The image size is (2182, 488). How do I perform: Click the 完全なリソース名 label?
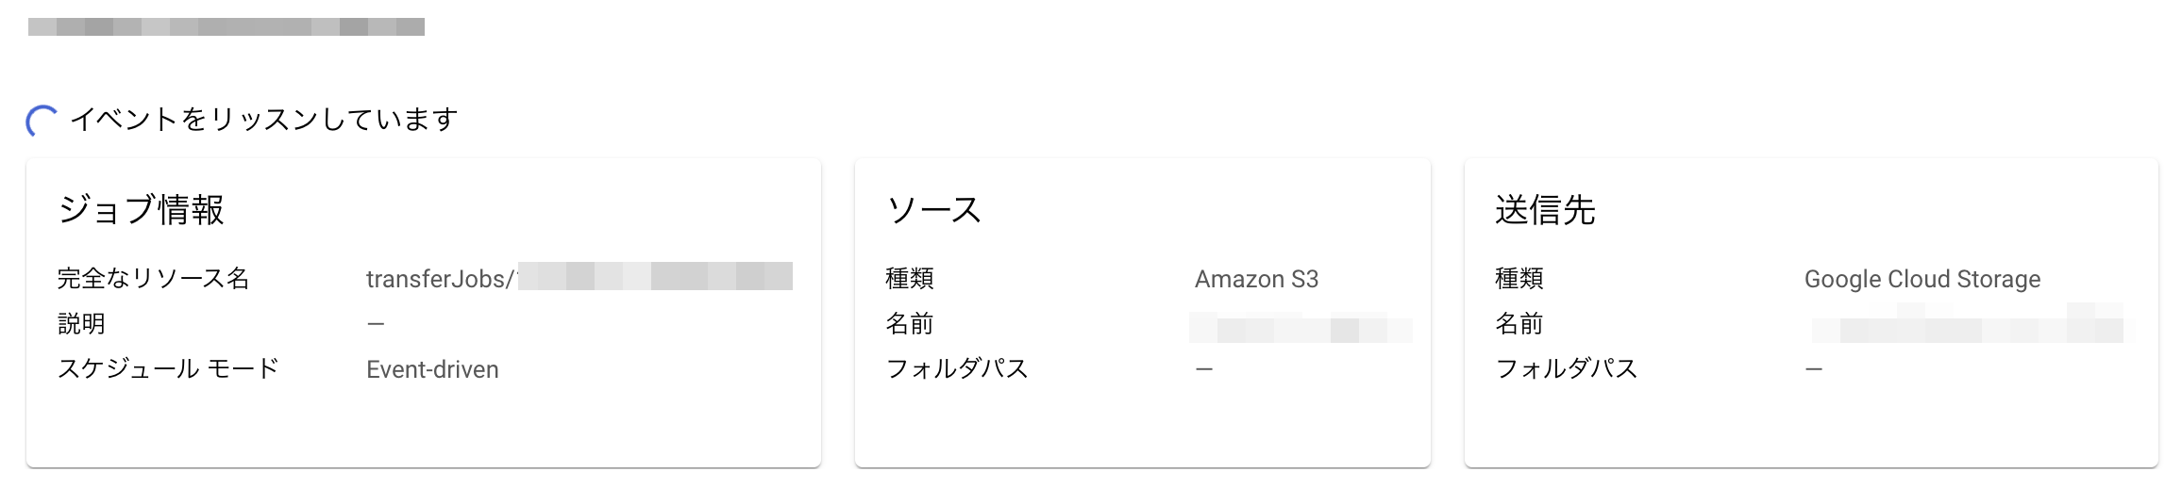pos(153,278)
